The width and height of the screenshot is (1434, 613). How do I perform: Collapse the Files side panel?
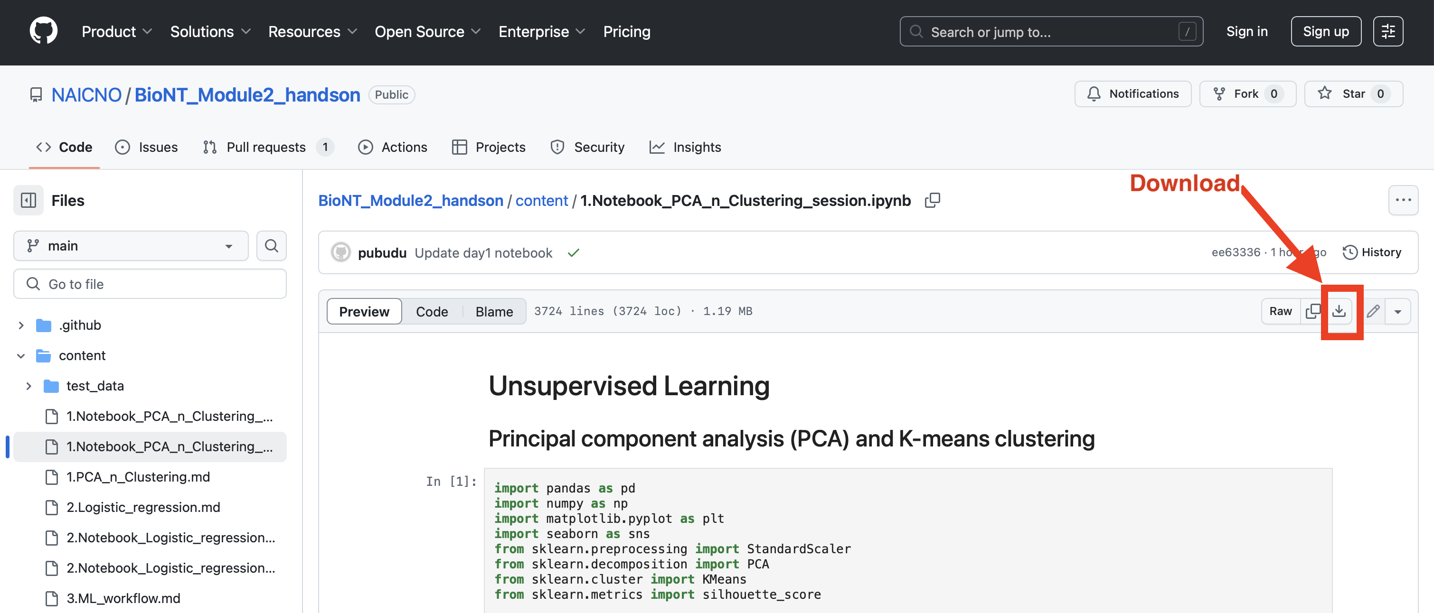click(x=28, y=200)
